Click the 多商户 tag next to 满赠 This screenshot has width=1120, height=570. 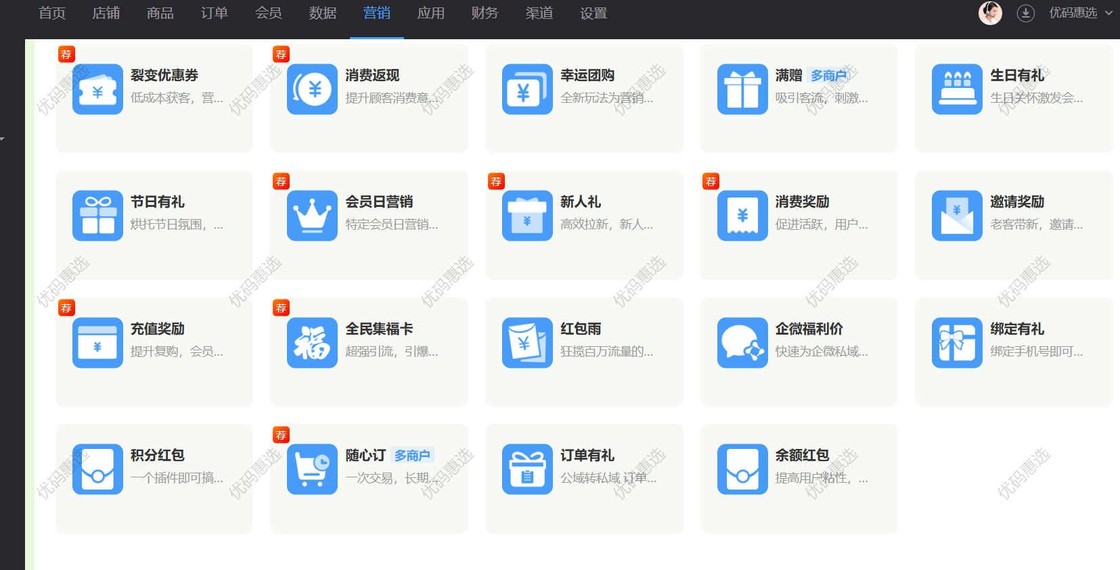pyautogui.click(x=828, y=76)
